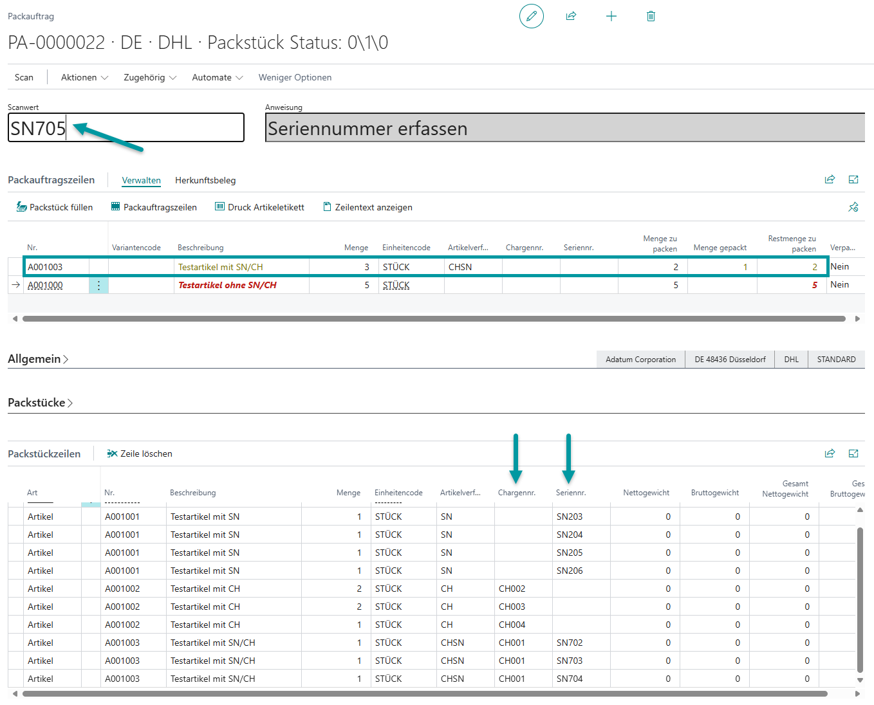This screenshot has width=874, height=705.
Task: Click the pencil edit icon
Action: pyautogui.click(x=531, y=16)
